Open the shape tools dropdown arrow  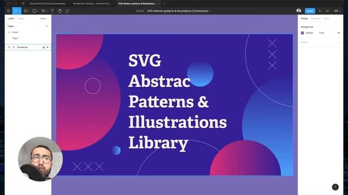(x=38, y=11)
